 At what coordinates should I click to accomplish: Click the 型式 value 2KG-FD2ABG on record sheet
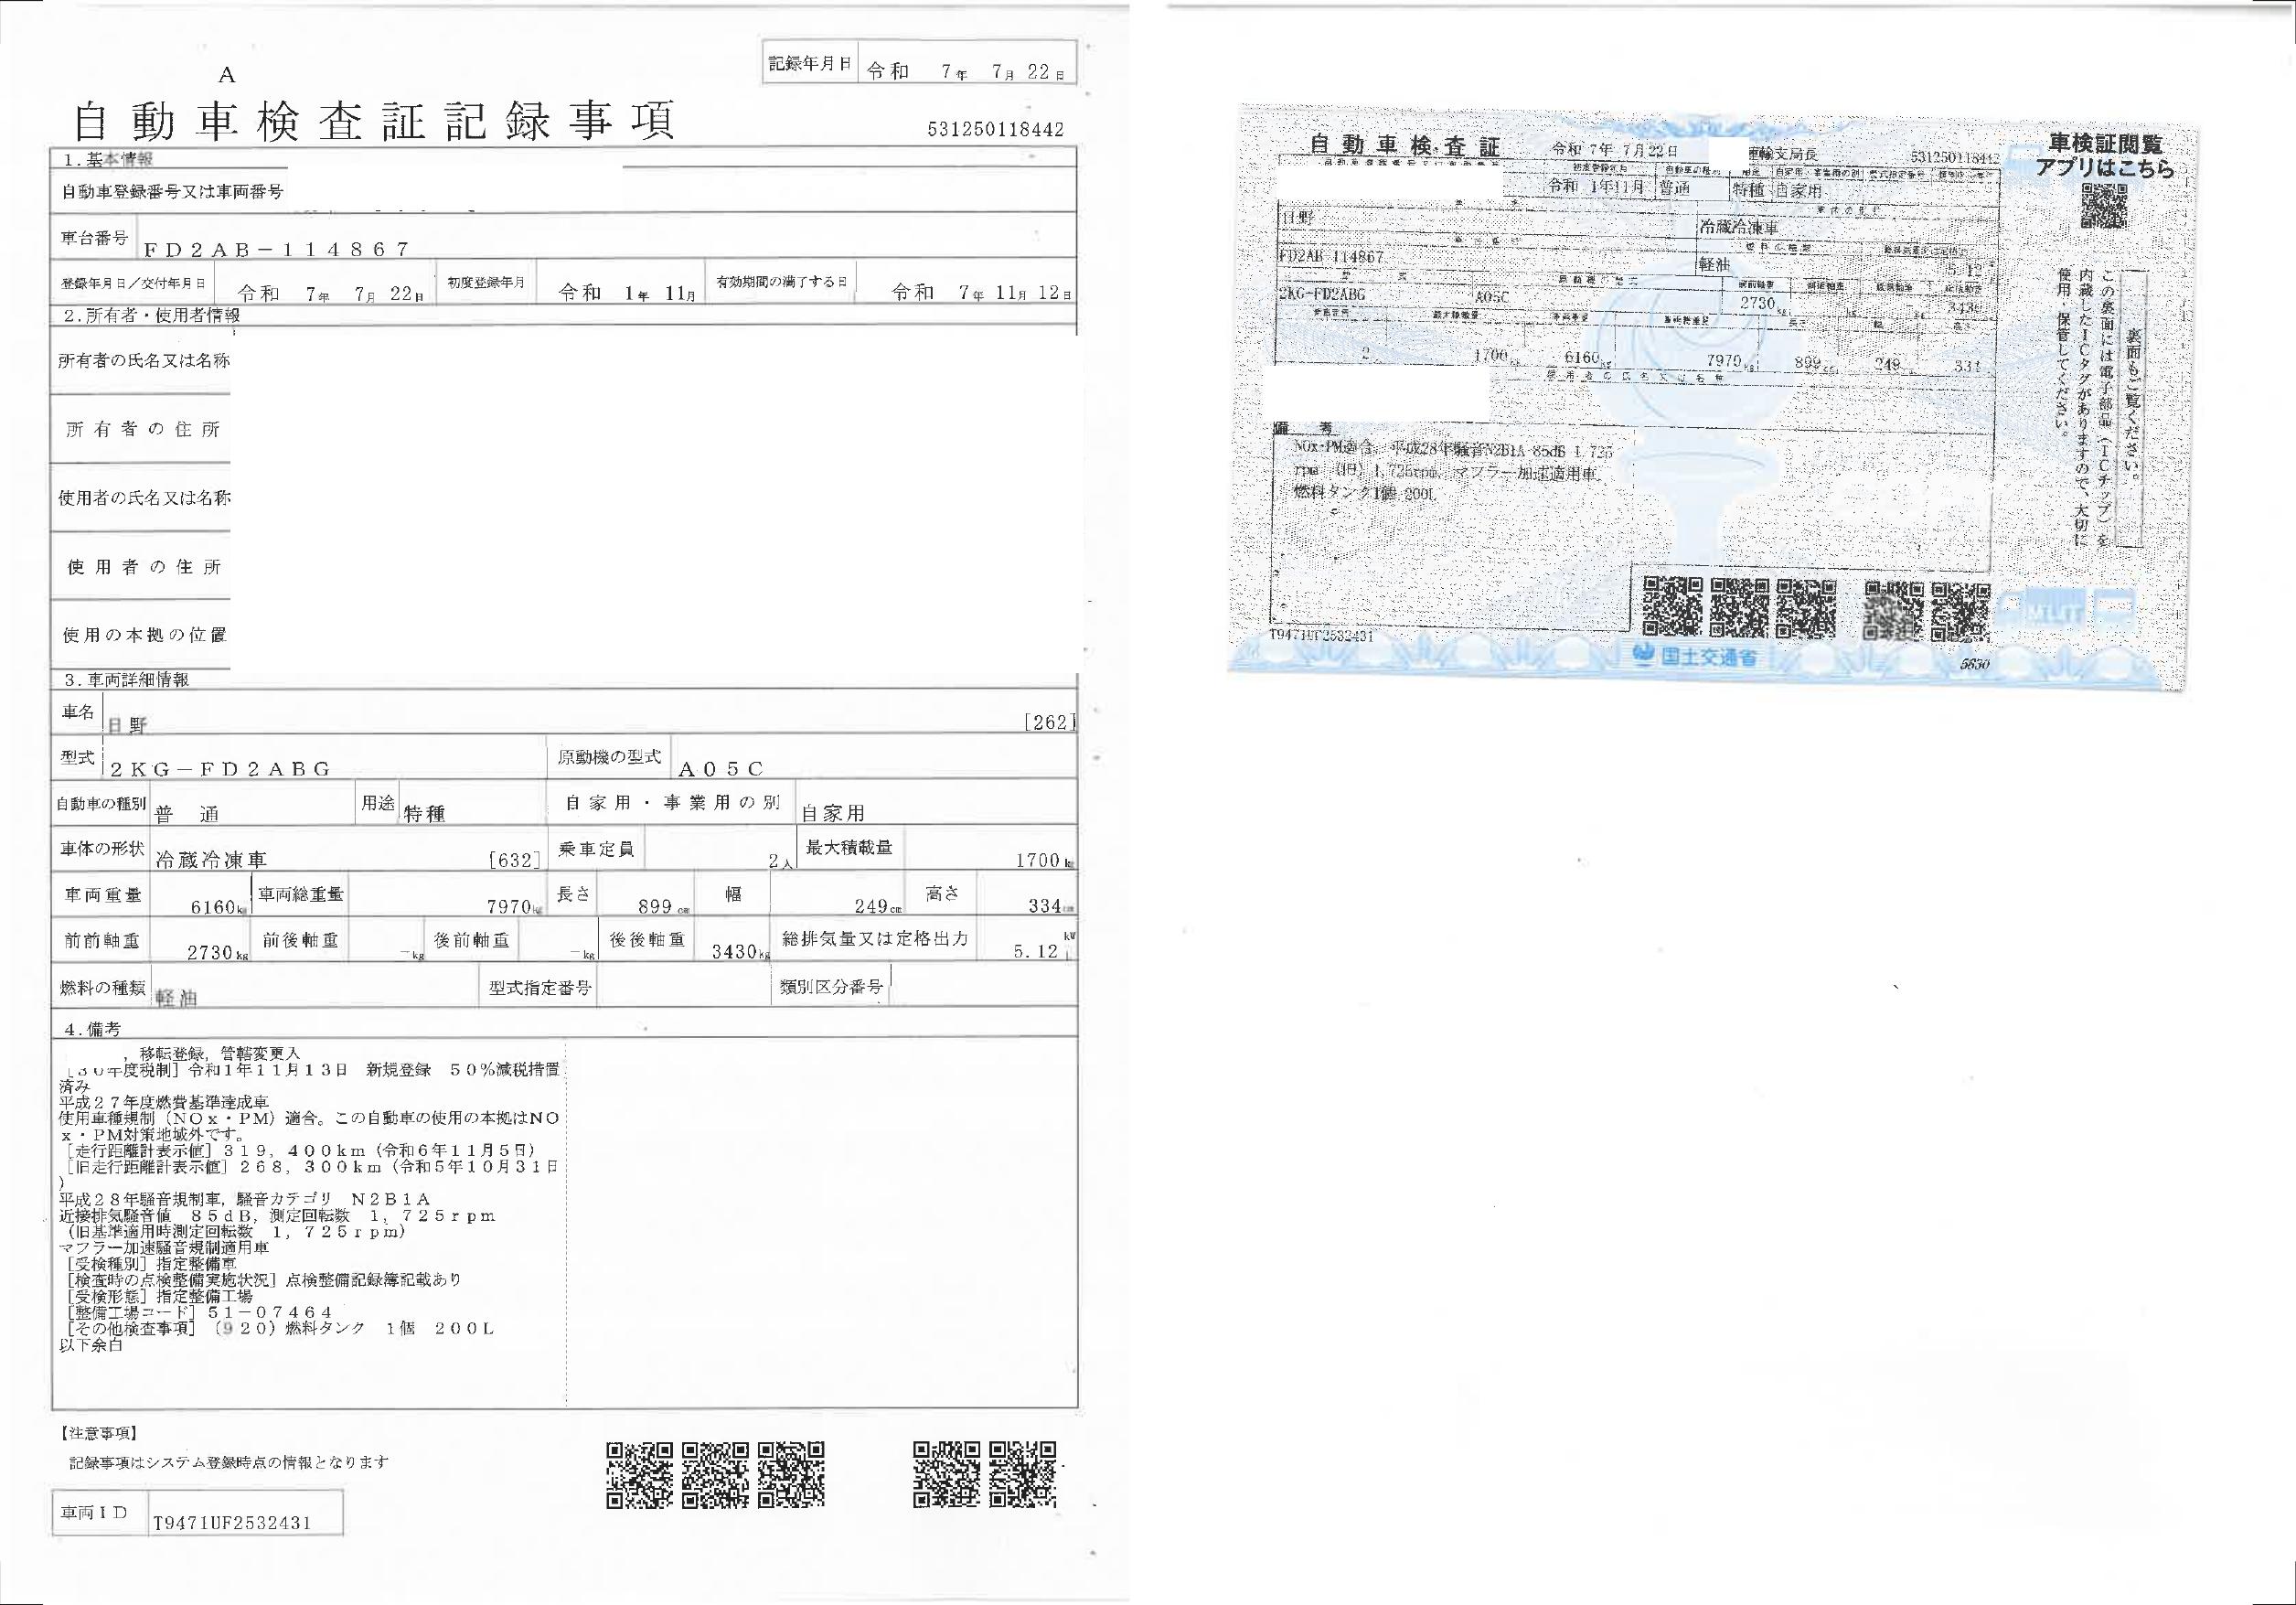tap(220, 768)
